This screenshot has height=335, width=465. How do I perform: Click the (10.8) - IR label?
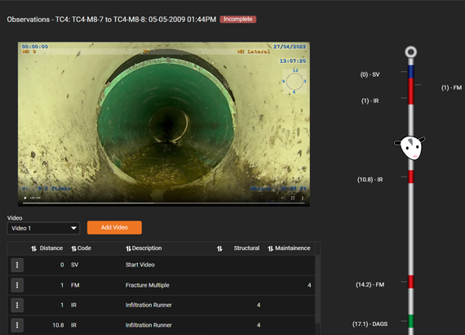click(x=370, y=180)
